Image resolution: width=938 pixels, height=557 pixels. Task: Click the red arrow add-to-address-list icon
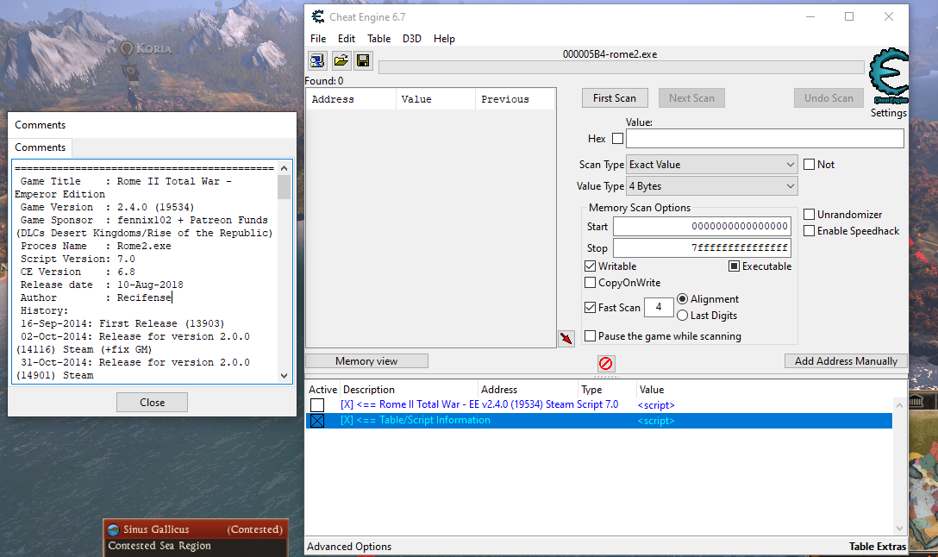pos(566,338)
